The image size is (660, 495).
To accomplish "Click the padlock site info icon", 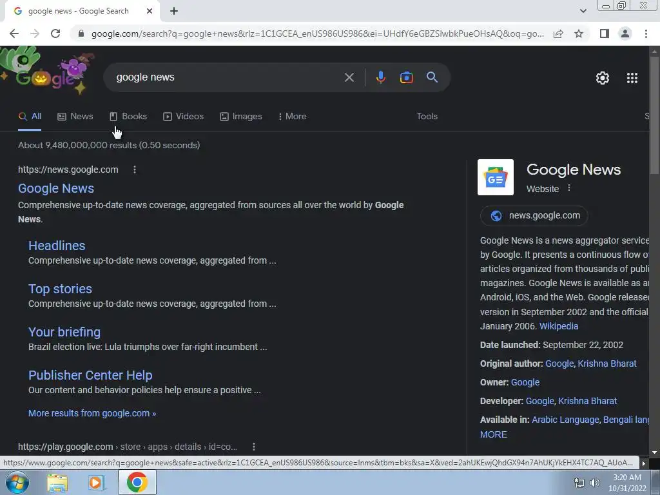I will (x=81, y=34).
